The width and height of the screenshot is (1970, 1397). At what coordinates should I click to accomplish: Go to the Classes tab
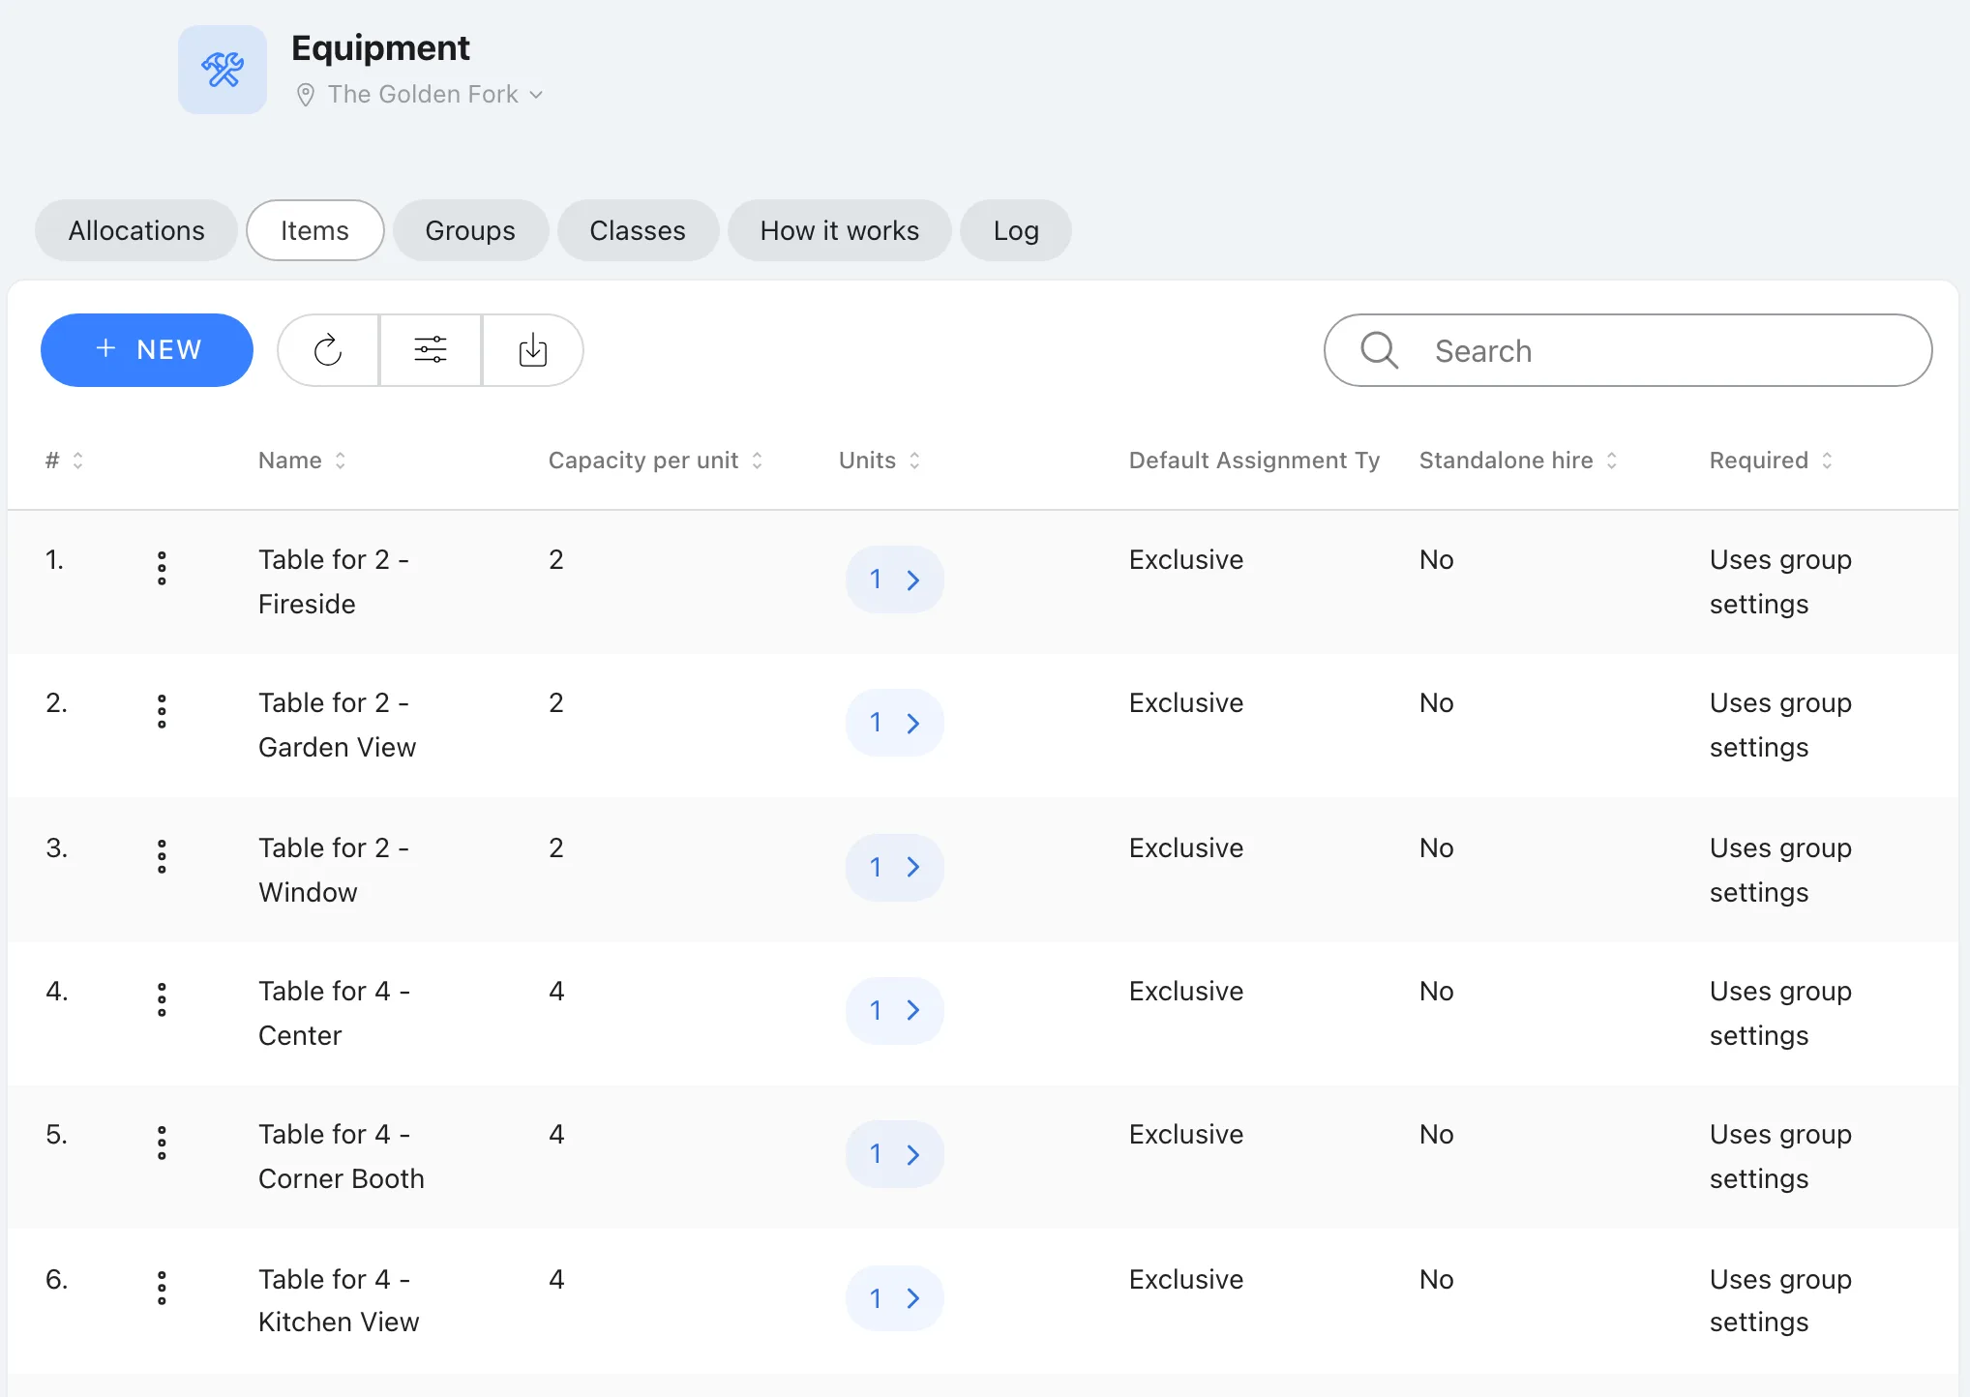(638, 230)
